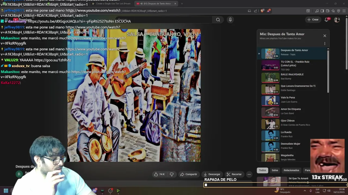This screenshot has width=348, height=195.
Task: Open the Mix panel three-dot options menu
Action: point(325,44)
